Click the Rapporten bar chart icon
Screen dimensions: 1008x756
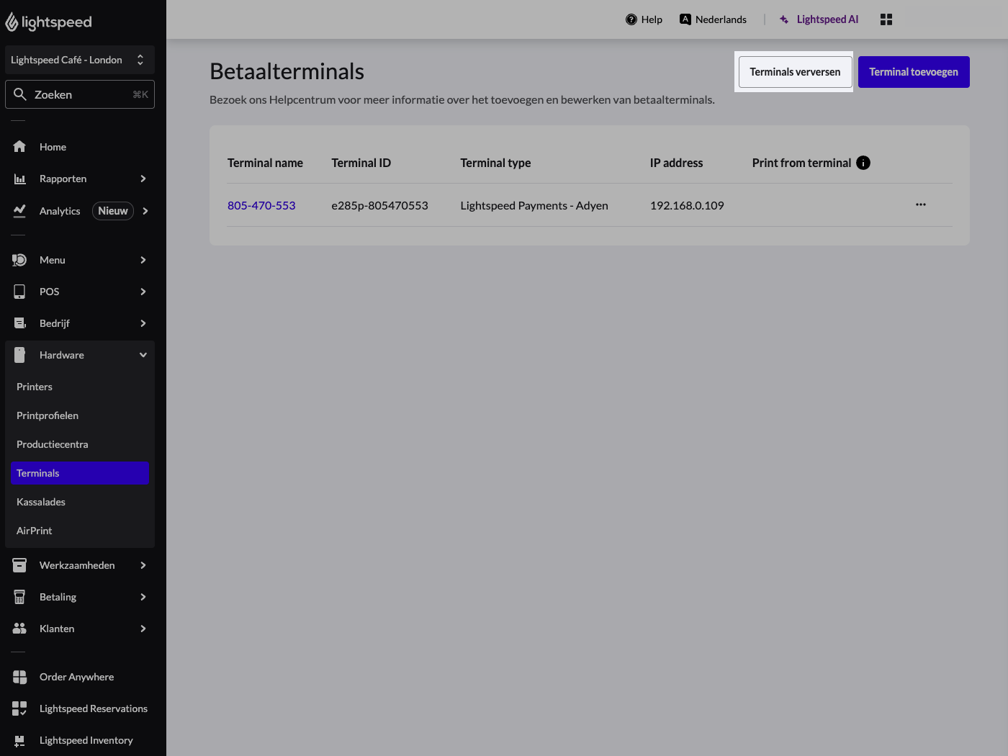pyautogui.click(x=19, y=179)
